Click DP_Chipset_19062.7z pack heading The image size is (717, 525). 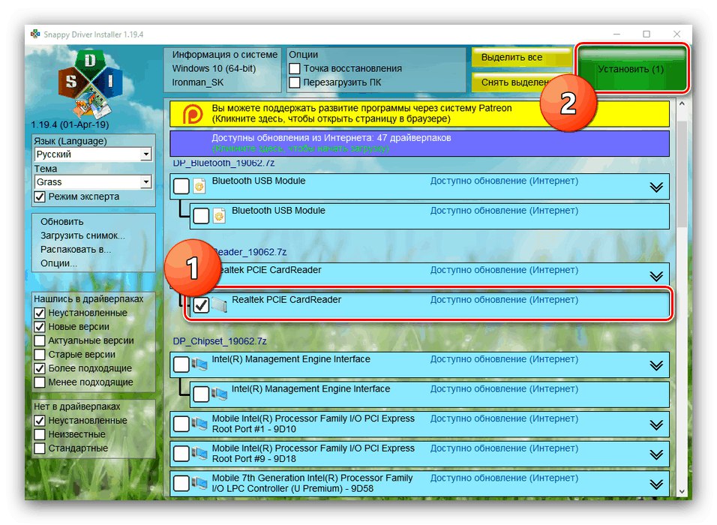(220, 341)
